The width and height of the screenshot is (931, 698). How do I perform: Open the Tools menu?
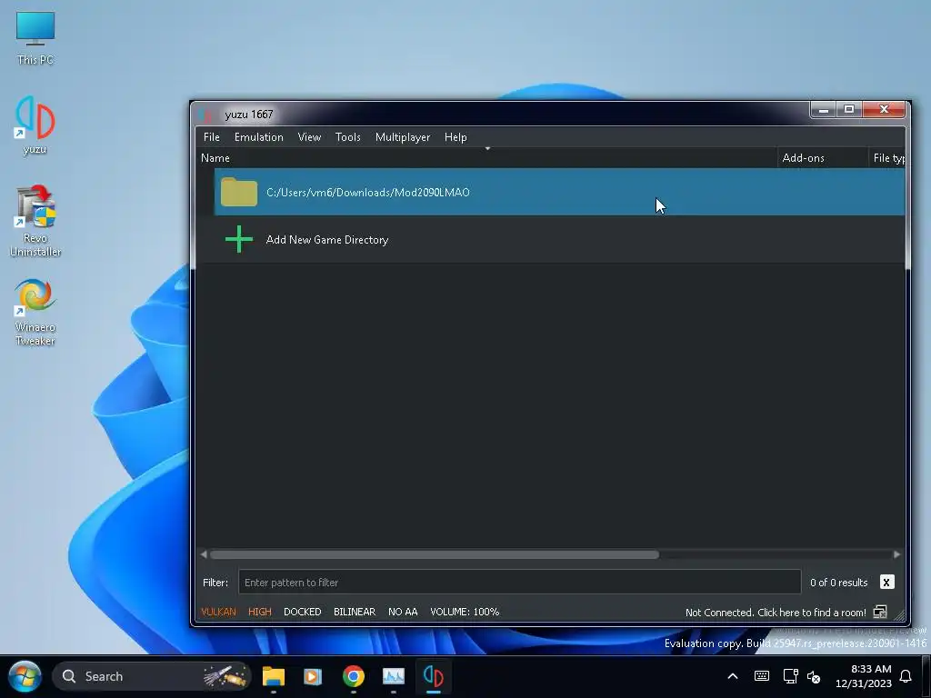(347, 137)
